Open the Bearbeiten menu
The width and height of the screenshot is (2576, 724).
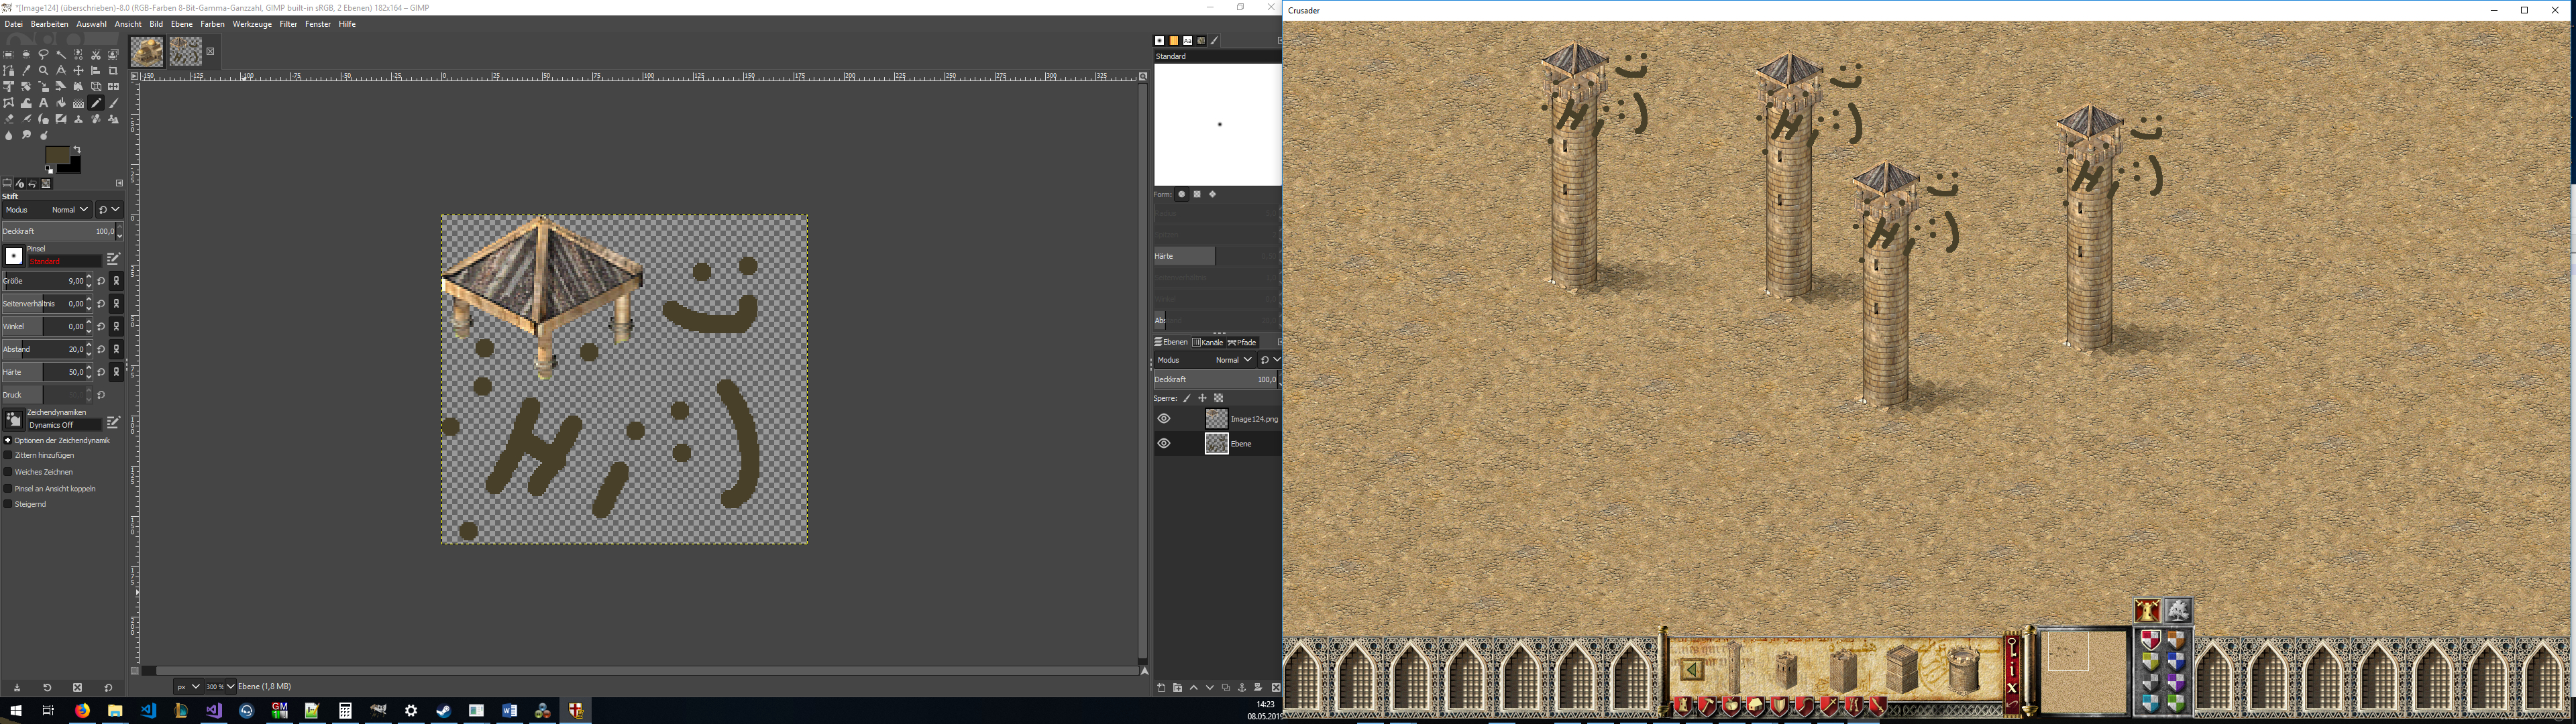[x=50, y=24]
